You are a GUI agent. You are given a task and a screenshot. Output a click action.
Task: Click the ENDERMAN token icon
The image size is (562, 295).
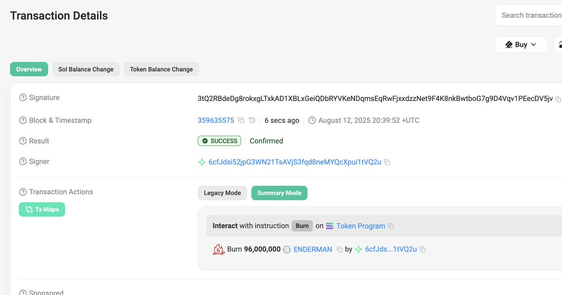287,250
